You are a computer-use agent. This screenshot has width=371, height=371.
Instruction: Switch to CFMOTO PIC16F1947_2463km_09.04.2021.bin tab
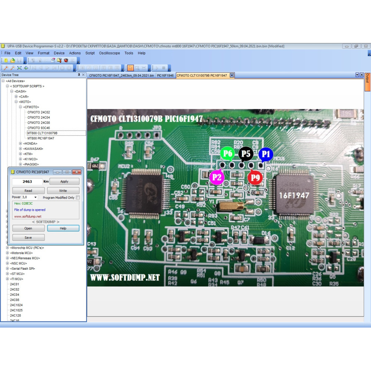click(121, 75)
